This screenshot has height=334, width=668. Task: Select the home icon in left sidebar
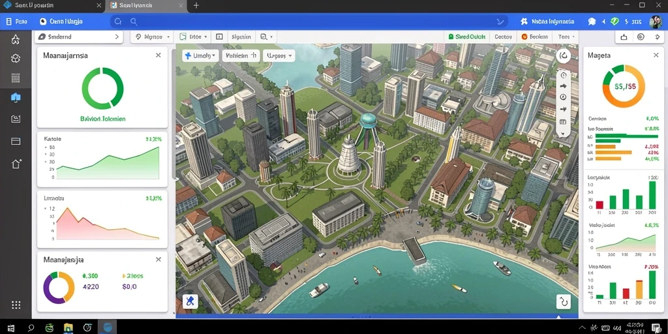pyautogui.click(x=16, y=163)
